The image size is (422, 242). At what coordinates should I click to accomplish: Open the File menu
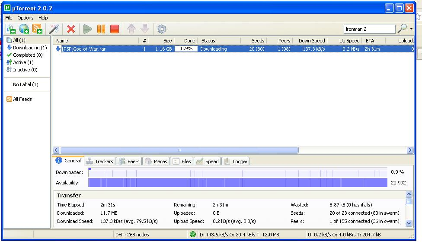tap(9, 18)
